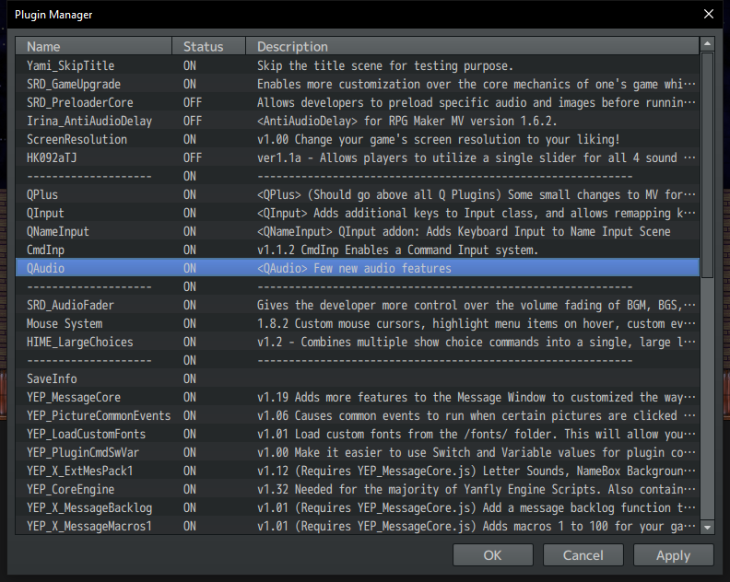This screenshot has width=730, height=582.
Task: Click OFF status of SRD_PreloaderCore
Action: (193, 102)
